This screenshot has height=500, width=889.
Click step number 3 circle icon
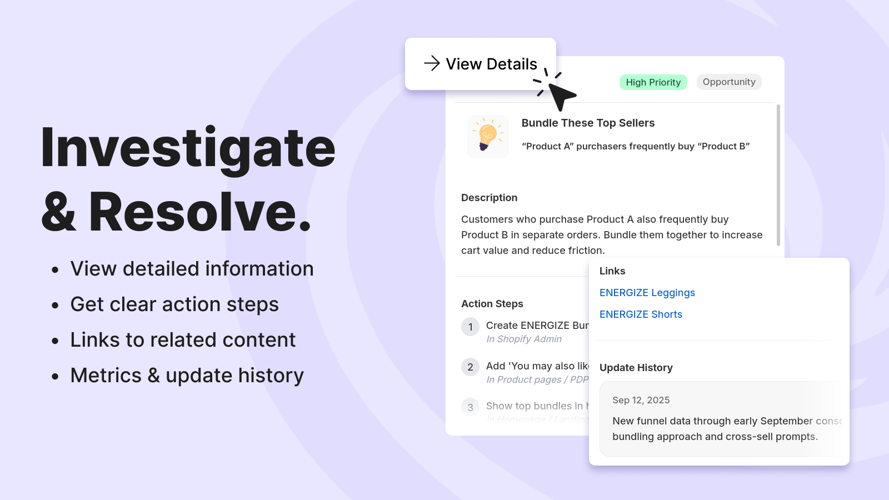[x=470, y=407]
